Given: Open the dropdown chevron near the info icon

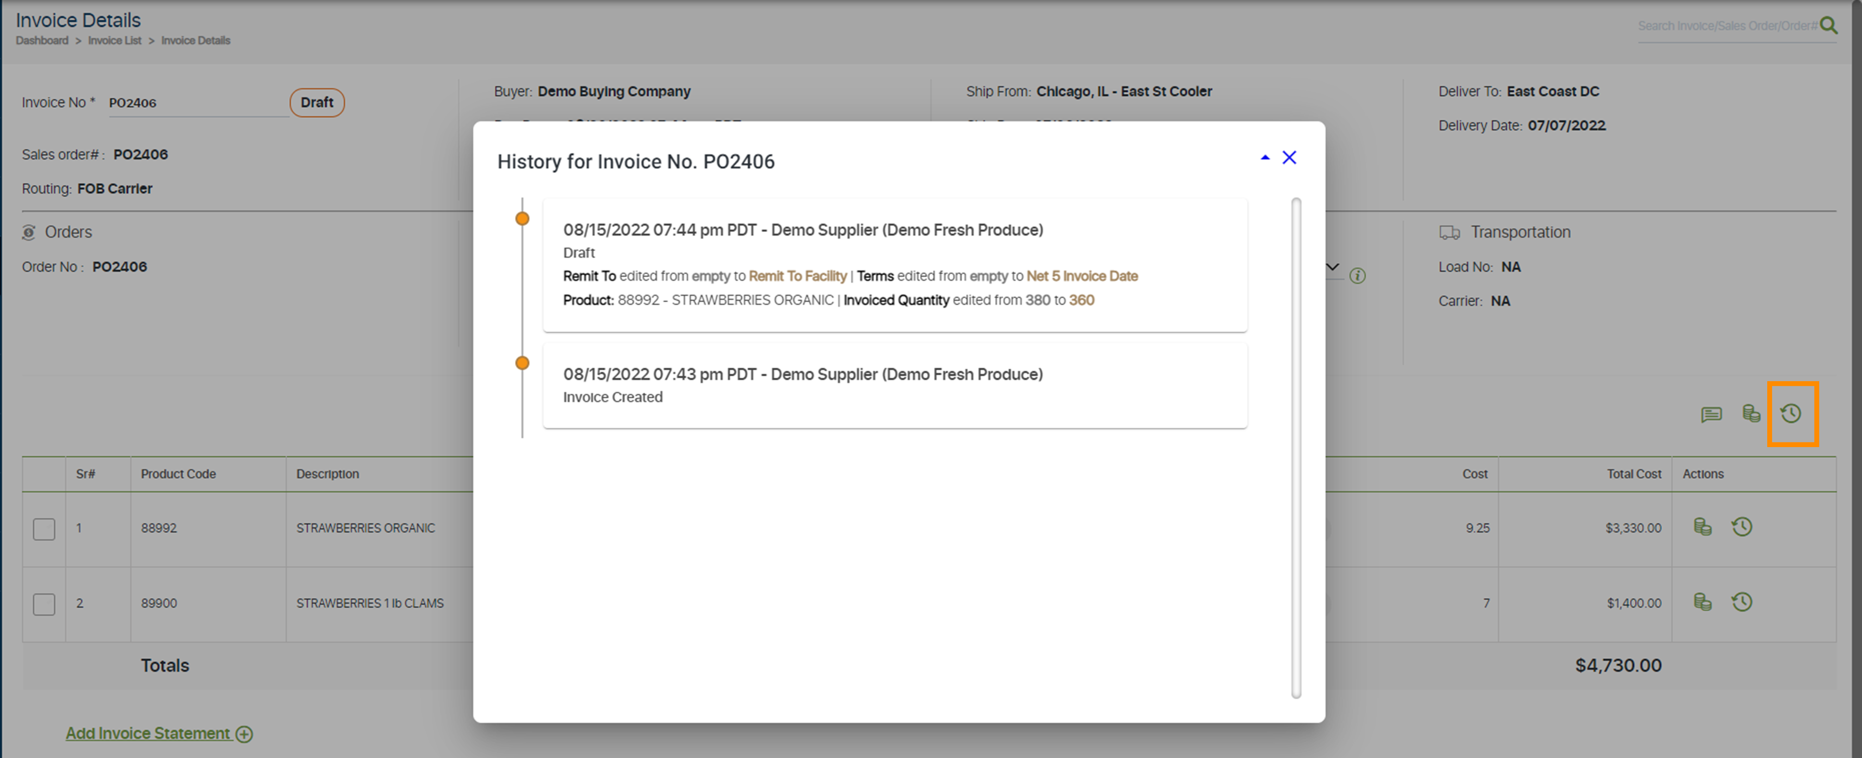Looking at the screenshot, I should point(1332,268).
